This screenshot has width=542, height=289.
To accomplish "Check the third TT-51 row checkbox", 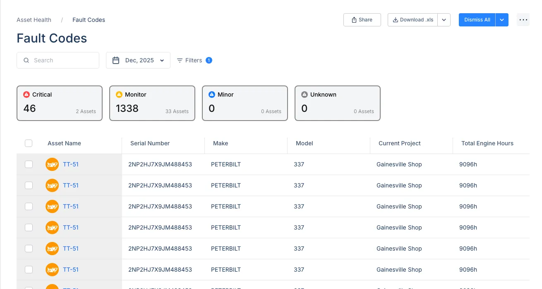I will 29,206.
